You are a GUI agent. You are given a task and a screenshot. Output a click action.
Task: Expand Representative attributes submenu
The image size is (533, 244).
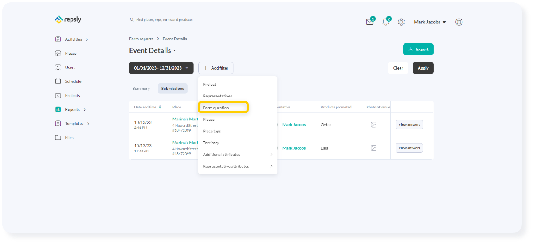pos(238,167)
